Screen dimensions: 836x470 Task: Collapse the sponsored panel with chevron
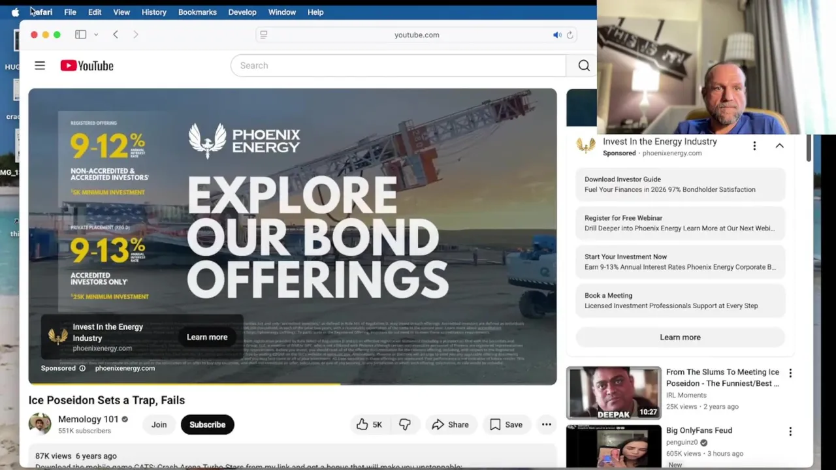pyautogui.click(x=780, y=146)
